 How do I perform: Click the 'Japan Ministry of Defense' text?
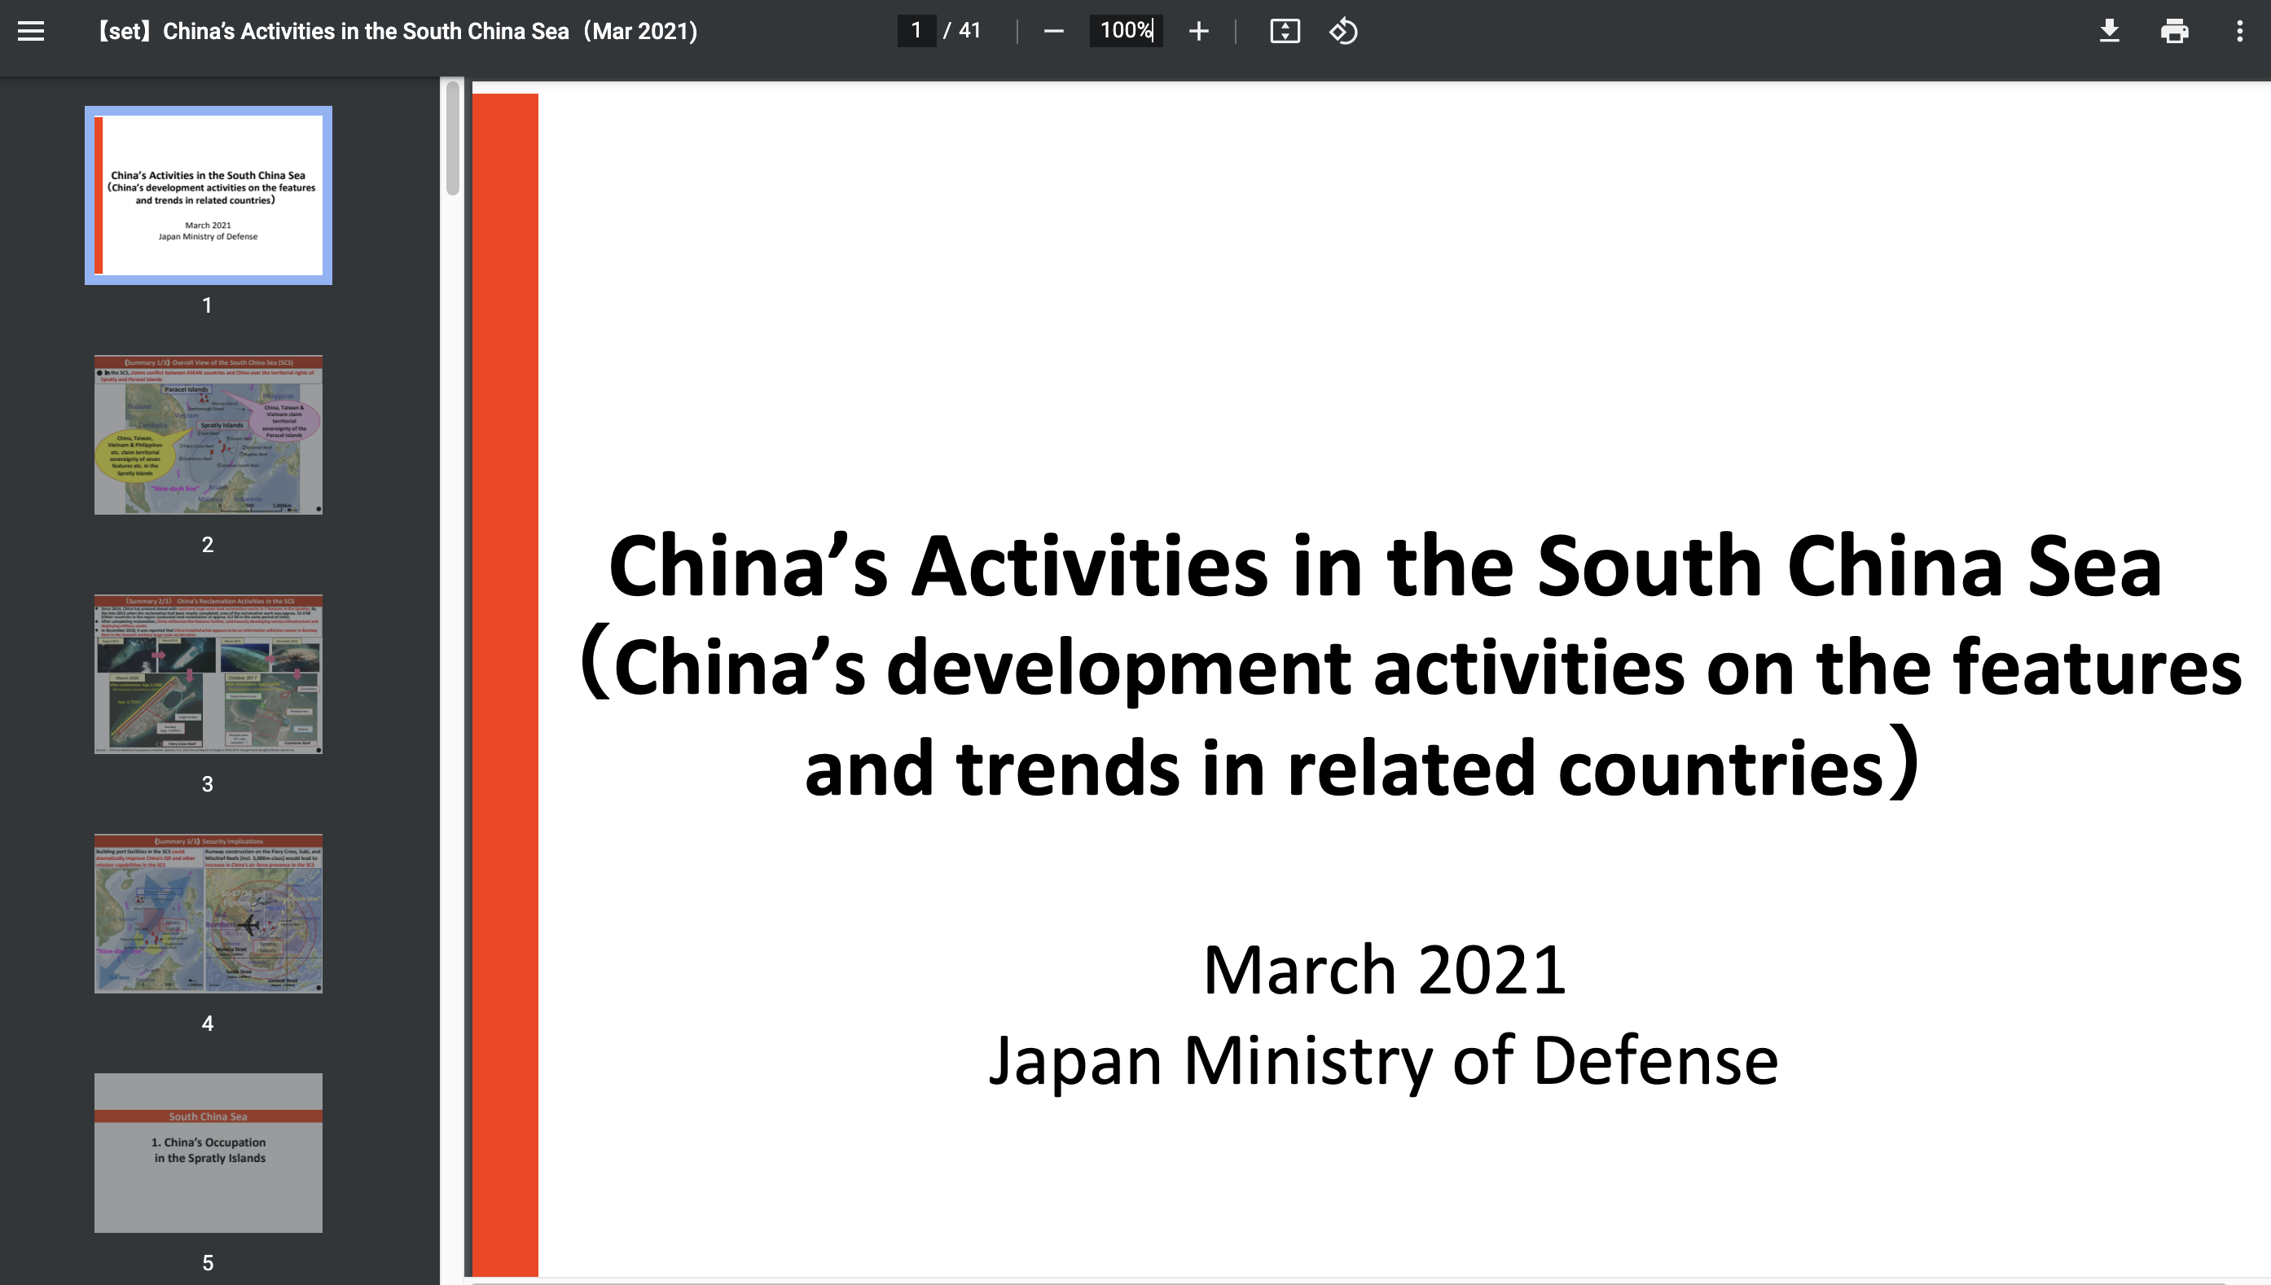pos(1383,1061)
